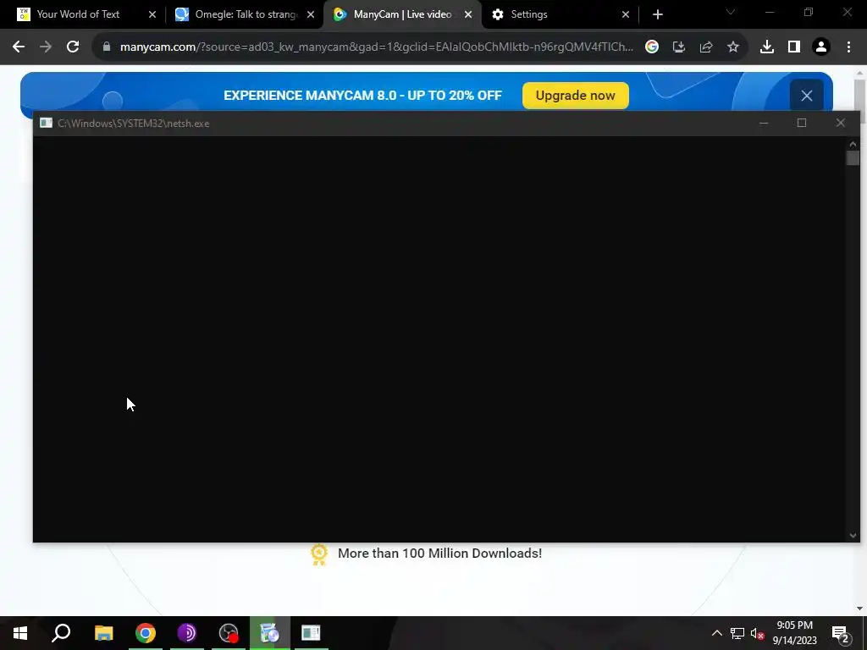This screenshot has height=650, width=867.
Task: Click the Upgrade now button
Action: [x=575, y=96]
